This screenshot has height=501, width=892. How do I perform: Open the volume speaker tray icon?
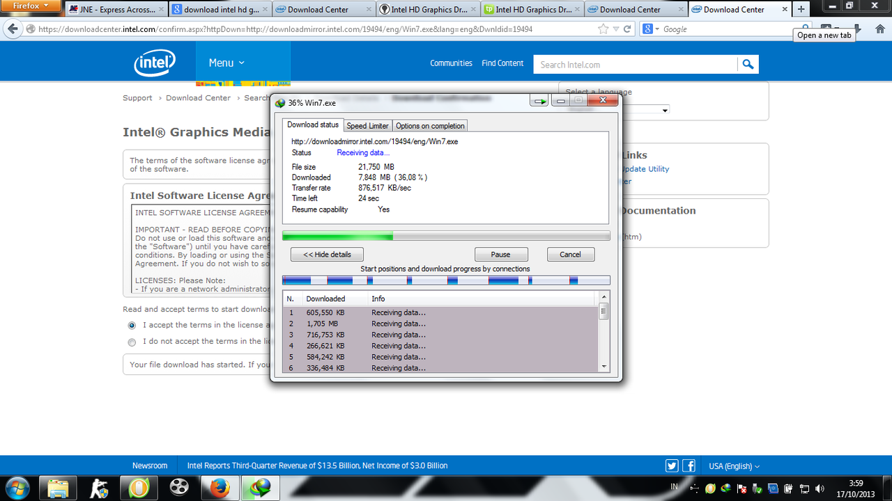pos(820,488)
